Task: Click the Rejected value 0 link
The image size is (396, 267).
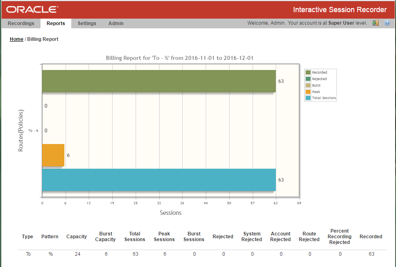Action: pyautogui.click(x=224, y=254)
